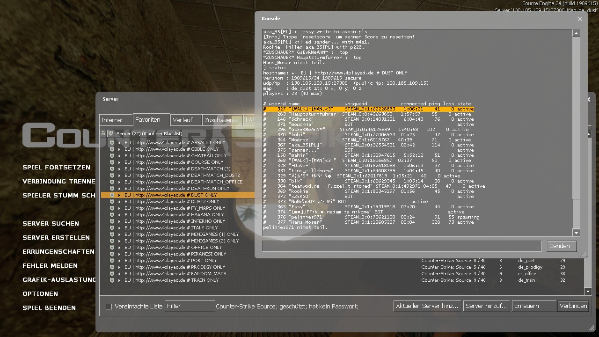Enable the Vereinfachte Liste checkbox

109,306
